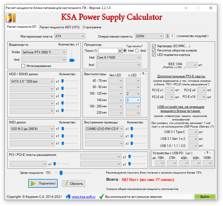The height and width of the screenshot is (206, 223).
Task: Toggle the card reader checkbox
Action: click(154, 46)
